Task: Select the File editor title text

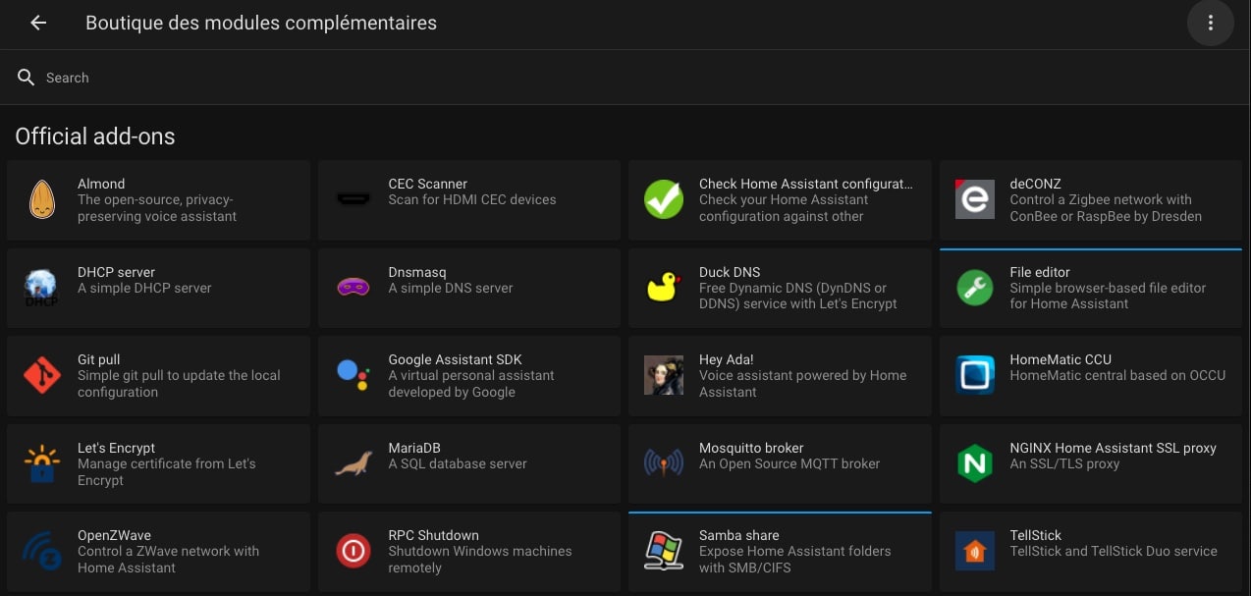Action: pyautogui.click(x=1040, y=272)
